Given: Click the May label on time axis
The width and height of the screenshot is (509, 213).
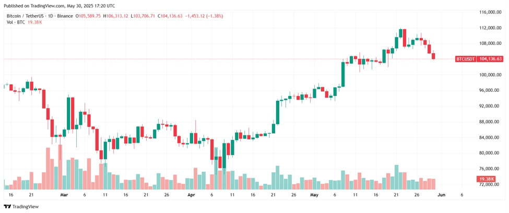Looking at the screenshot, I should pyautogui.click(x=314, y=195).
